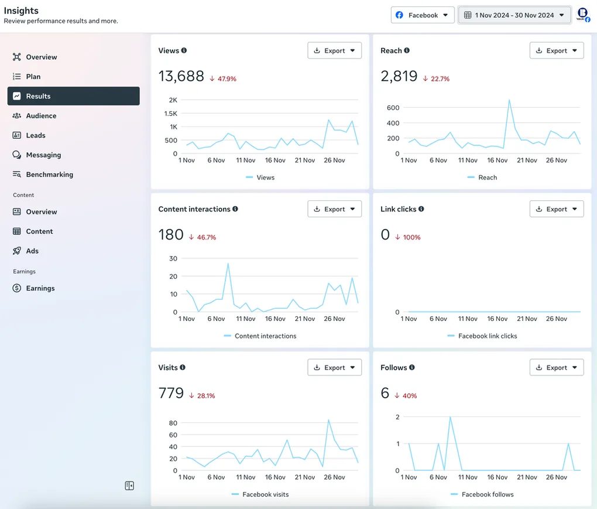The width and height of the screenshot is (597, 509).
Task: Open Export dropdown on Follows card
Action: (556, 368)
